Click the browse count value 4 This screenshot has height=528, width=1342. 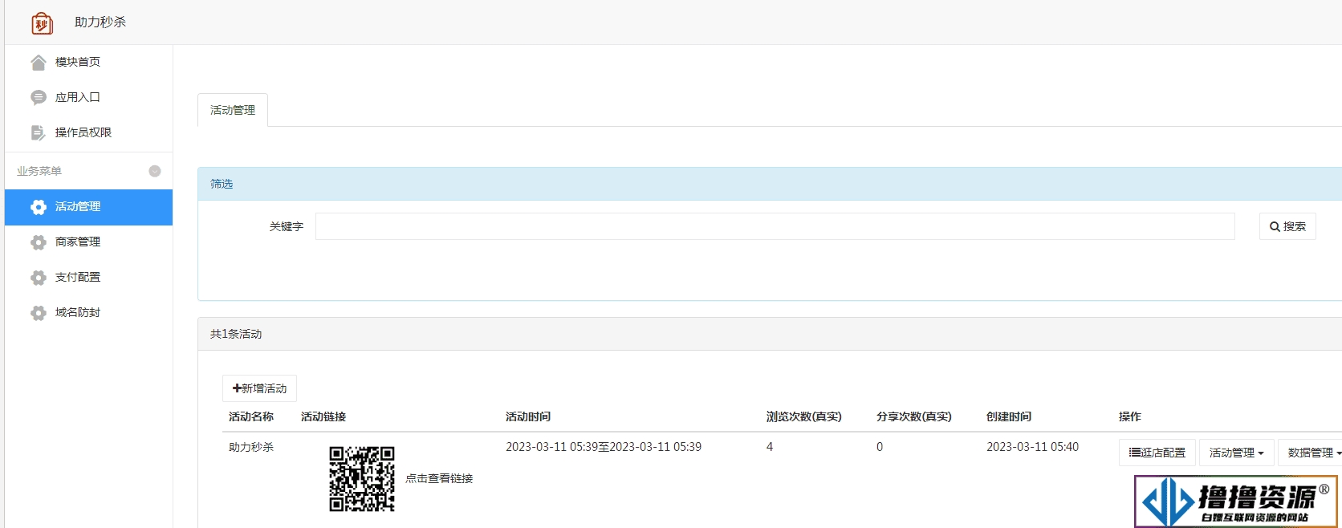(770, 447)
